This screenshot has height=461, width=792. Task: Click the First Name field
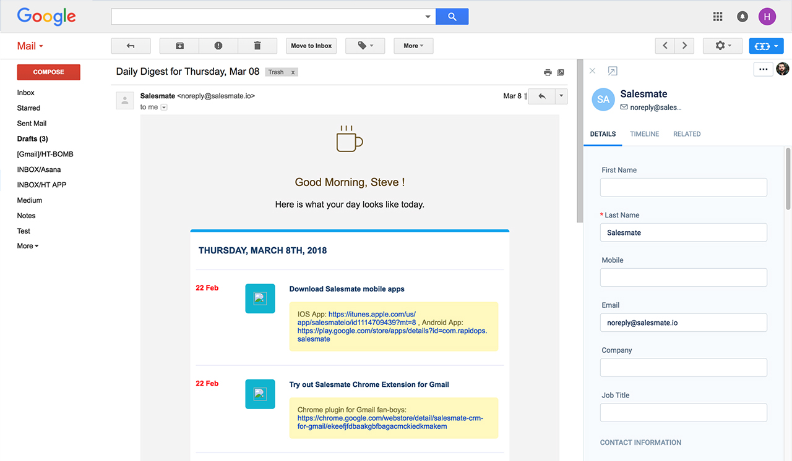(x=684, y=187)
